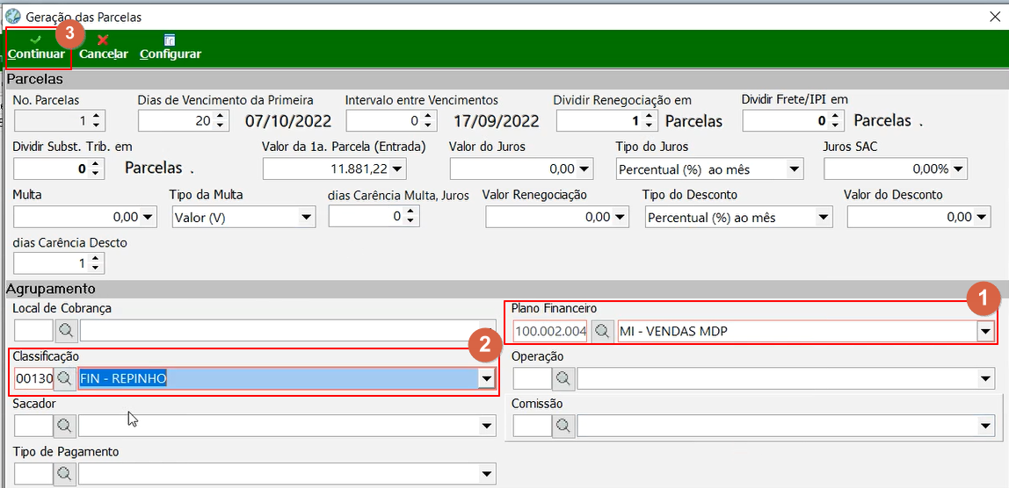Expand the Comissão combo box arrow
This screenshot has height=488, width=1009.
click(986, 426)
